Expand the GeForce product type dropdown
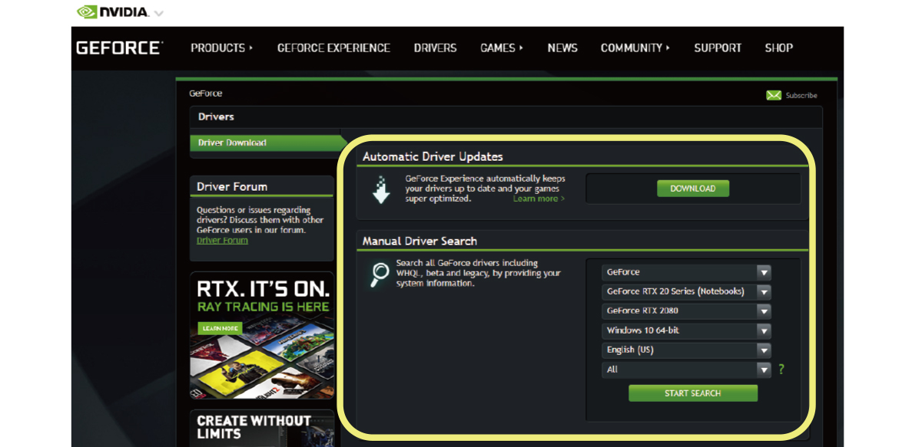922x447 pixels. [763, 272]
